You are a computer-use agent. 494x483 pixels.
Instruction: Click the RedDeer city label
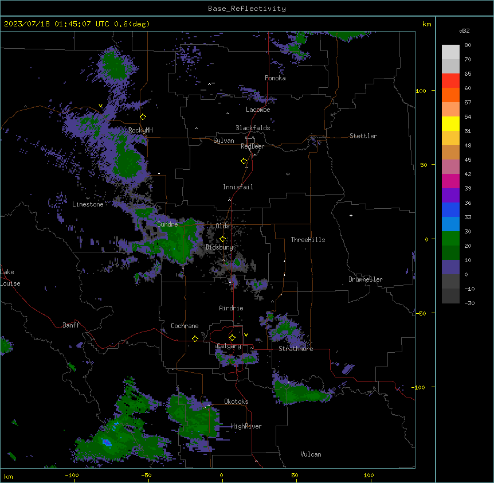point(252,146)
